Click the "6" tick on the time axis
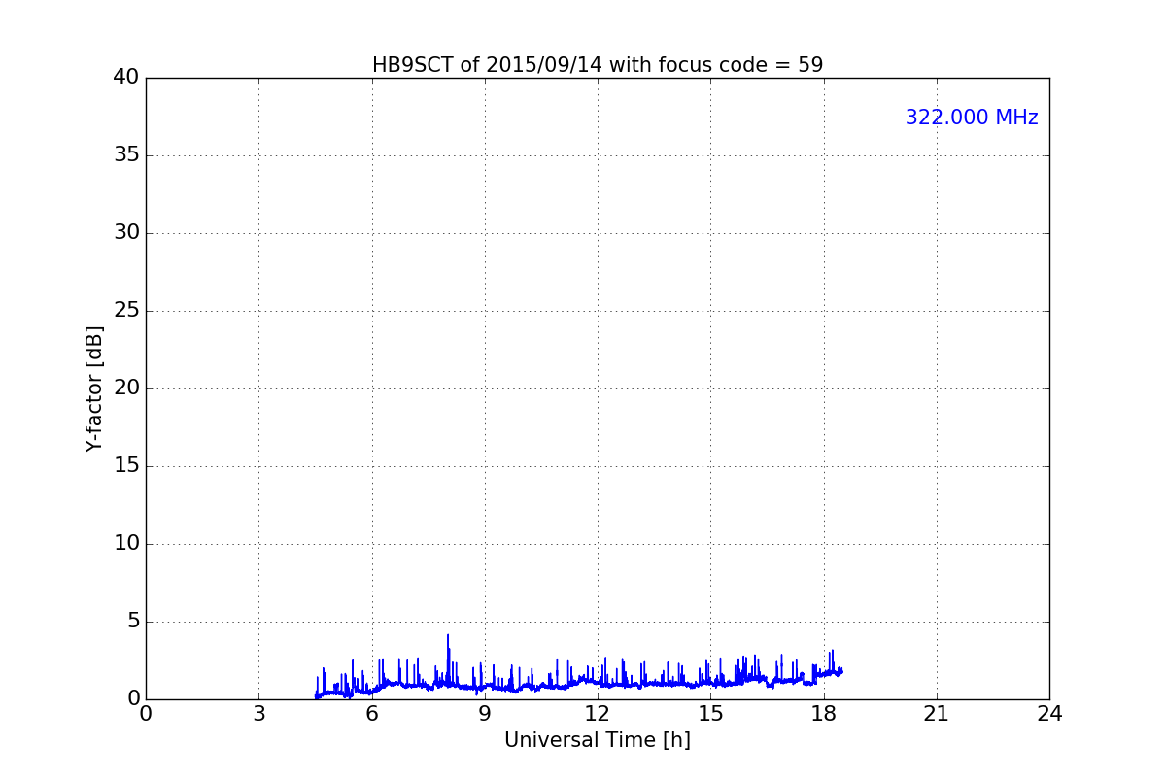This screenshot has height=777, width=1166. click(371, 714)
